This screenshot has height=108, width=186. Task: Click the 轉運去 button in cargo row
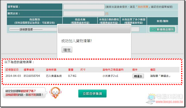138,76
